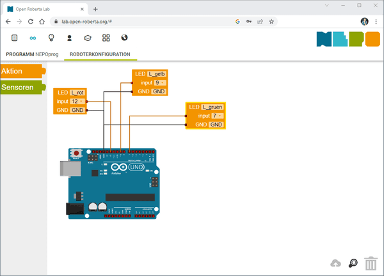
Task: Click the magnifier zoom reset icon
Action: click(353, 263)
